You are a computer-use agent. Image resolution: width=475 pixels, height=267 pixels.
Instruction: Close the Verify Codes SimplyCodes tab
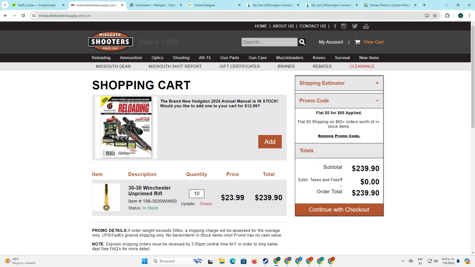tap(63, 5)
